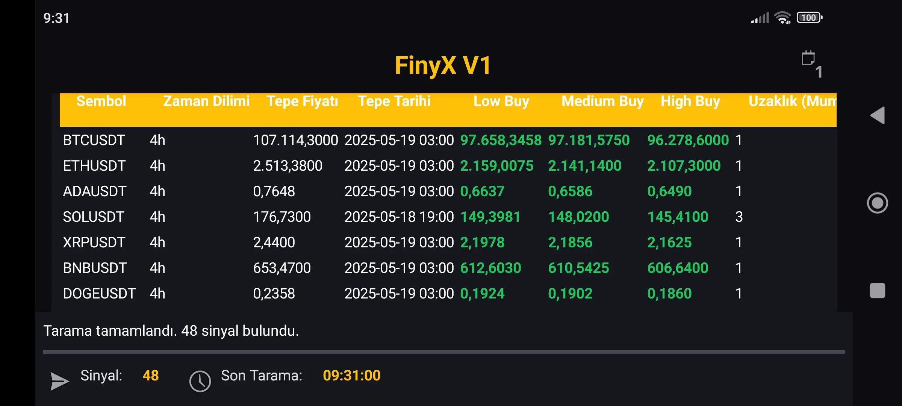Click the High Buy column header

(690, 101)
